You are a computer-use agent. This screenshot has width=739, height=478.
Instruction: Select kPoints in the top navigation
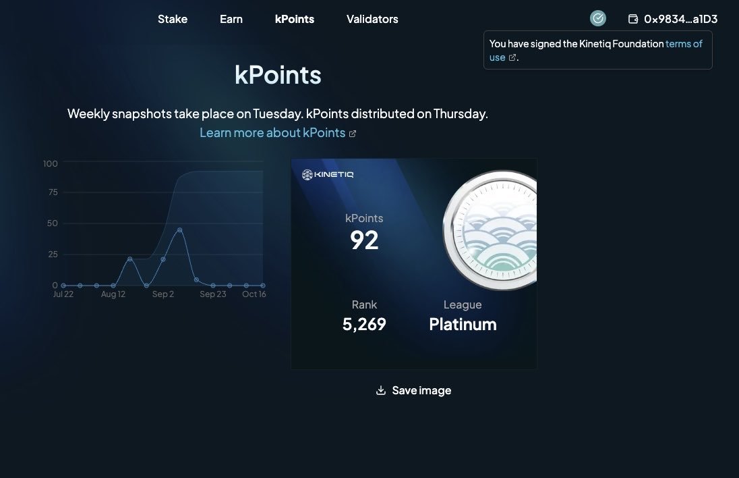pos(295,19)
